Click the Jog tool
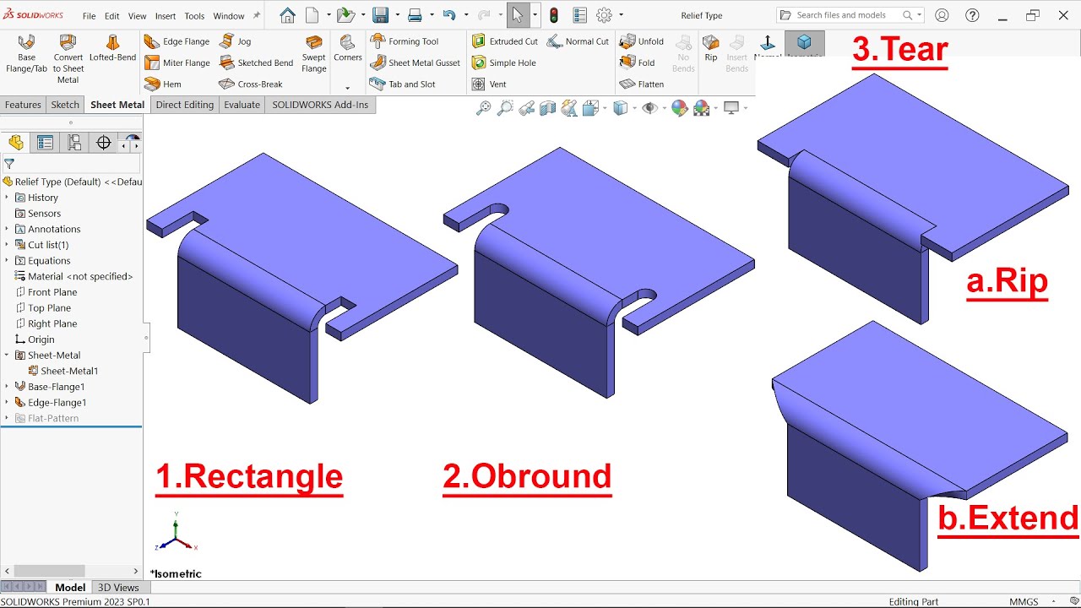 (x=236, y=41)
